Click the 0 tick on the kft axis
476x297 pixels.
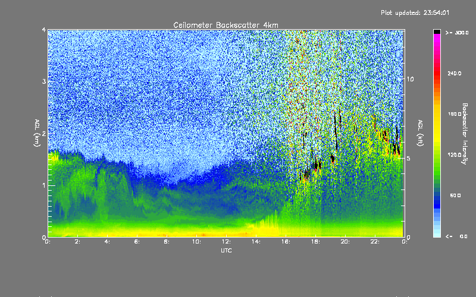point(409,237)
